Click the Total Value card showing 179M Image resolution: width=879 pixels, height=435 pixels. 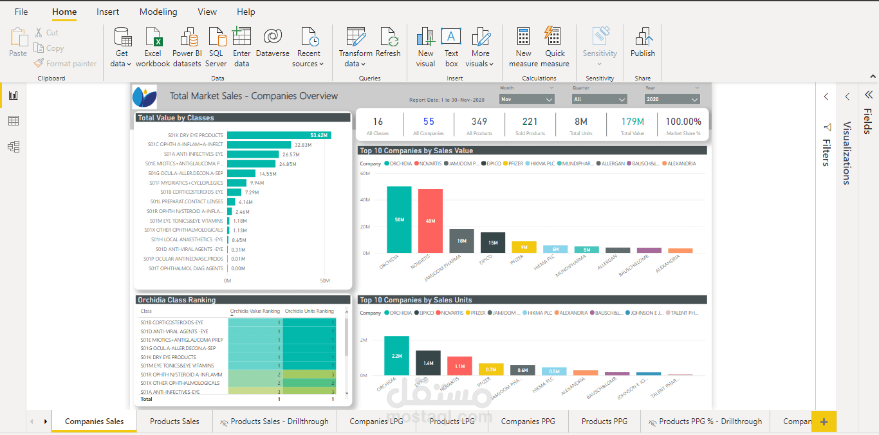(632, 125)
